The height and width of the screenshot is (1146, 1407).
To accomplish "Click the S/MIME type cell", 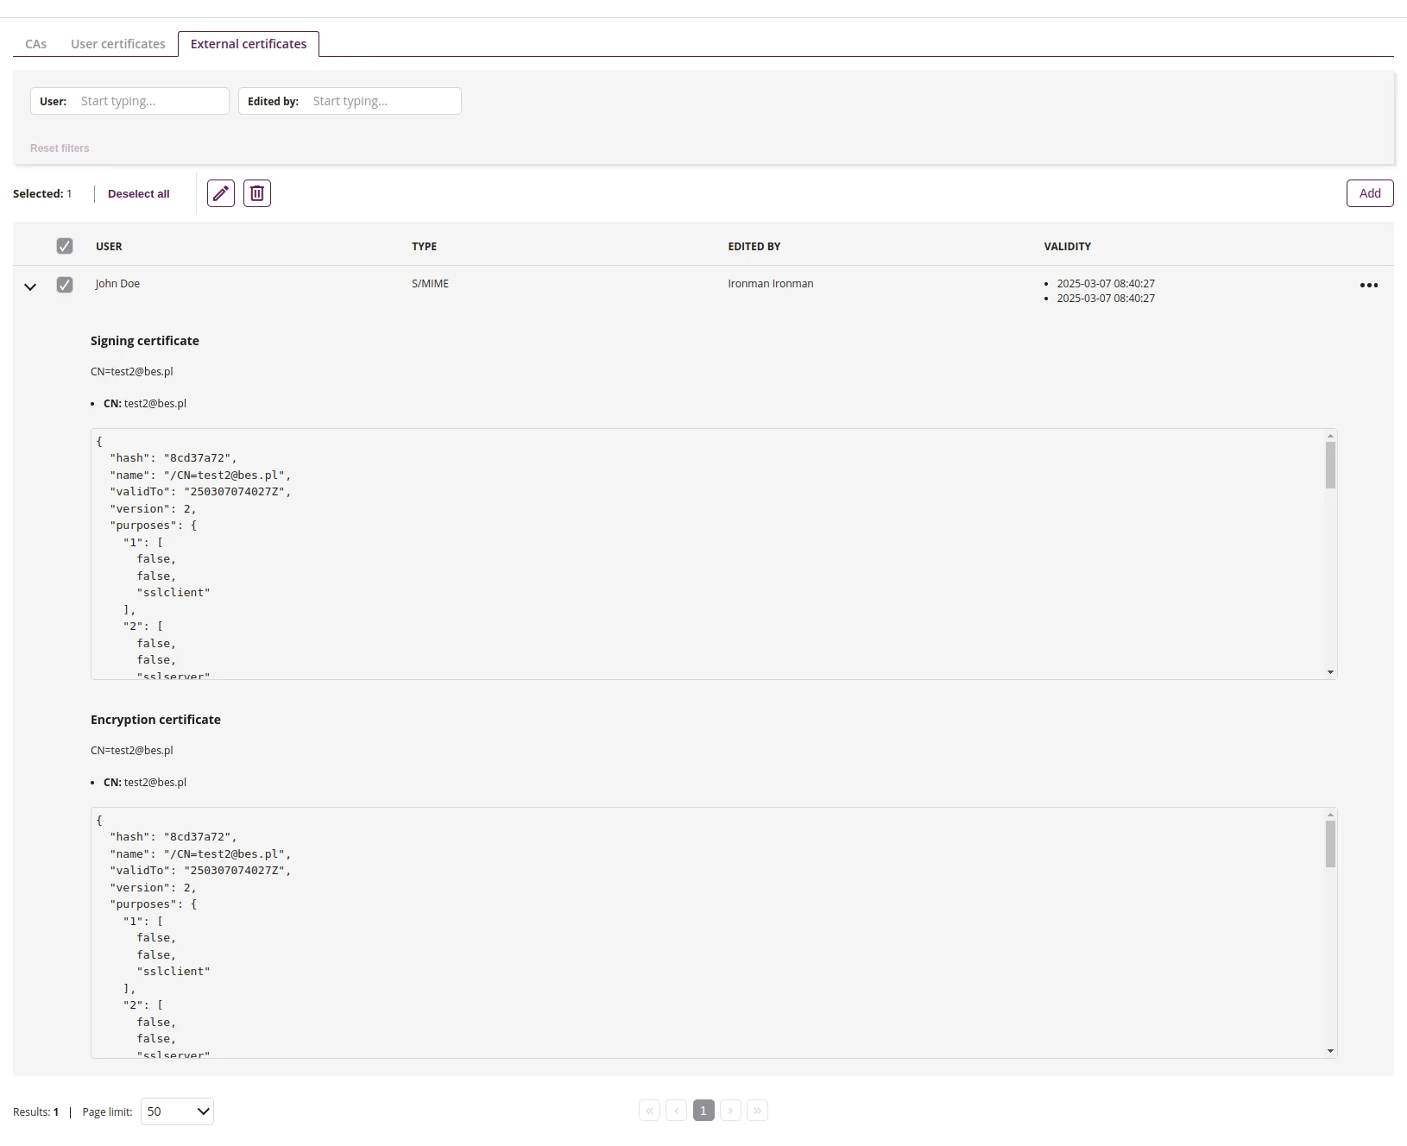I will point(430,284).
